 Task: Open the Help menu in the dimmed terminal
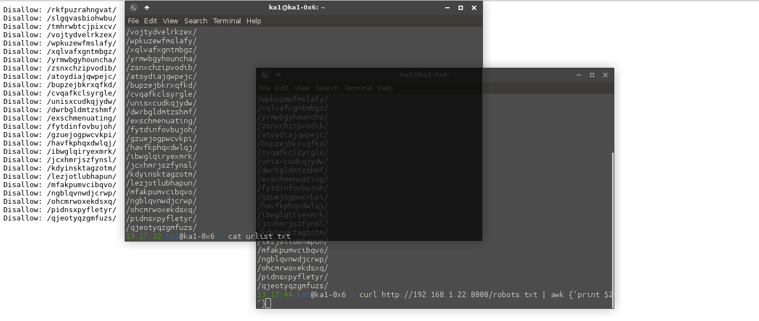click(385, 88)
